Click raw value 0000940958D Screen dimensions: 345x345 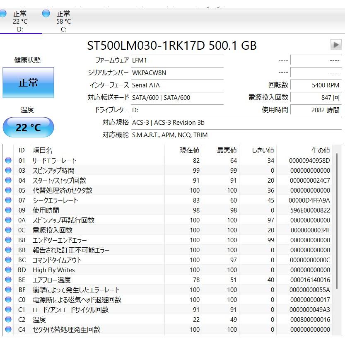pos(309,160)
